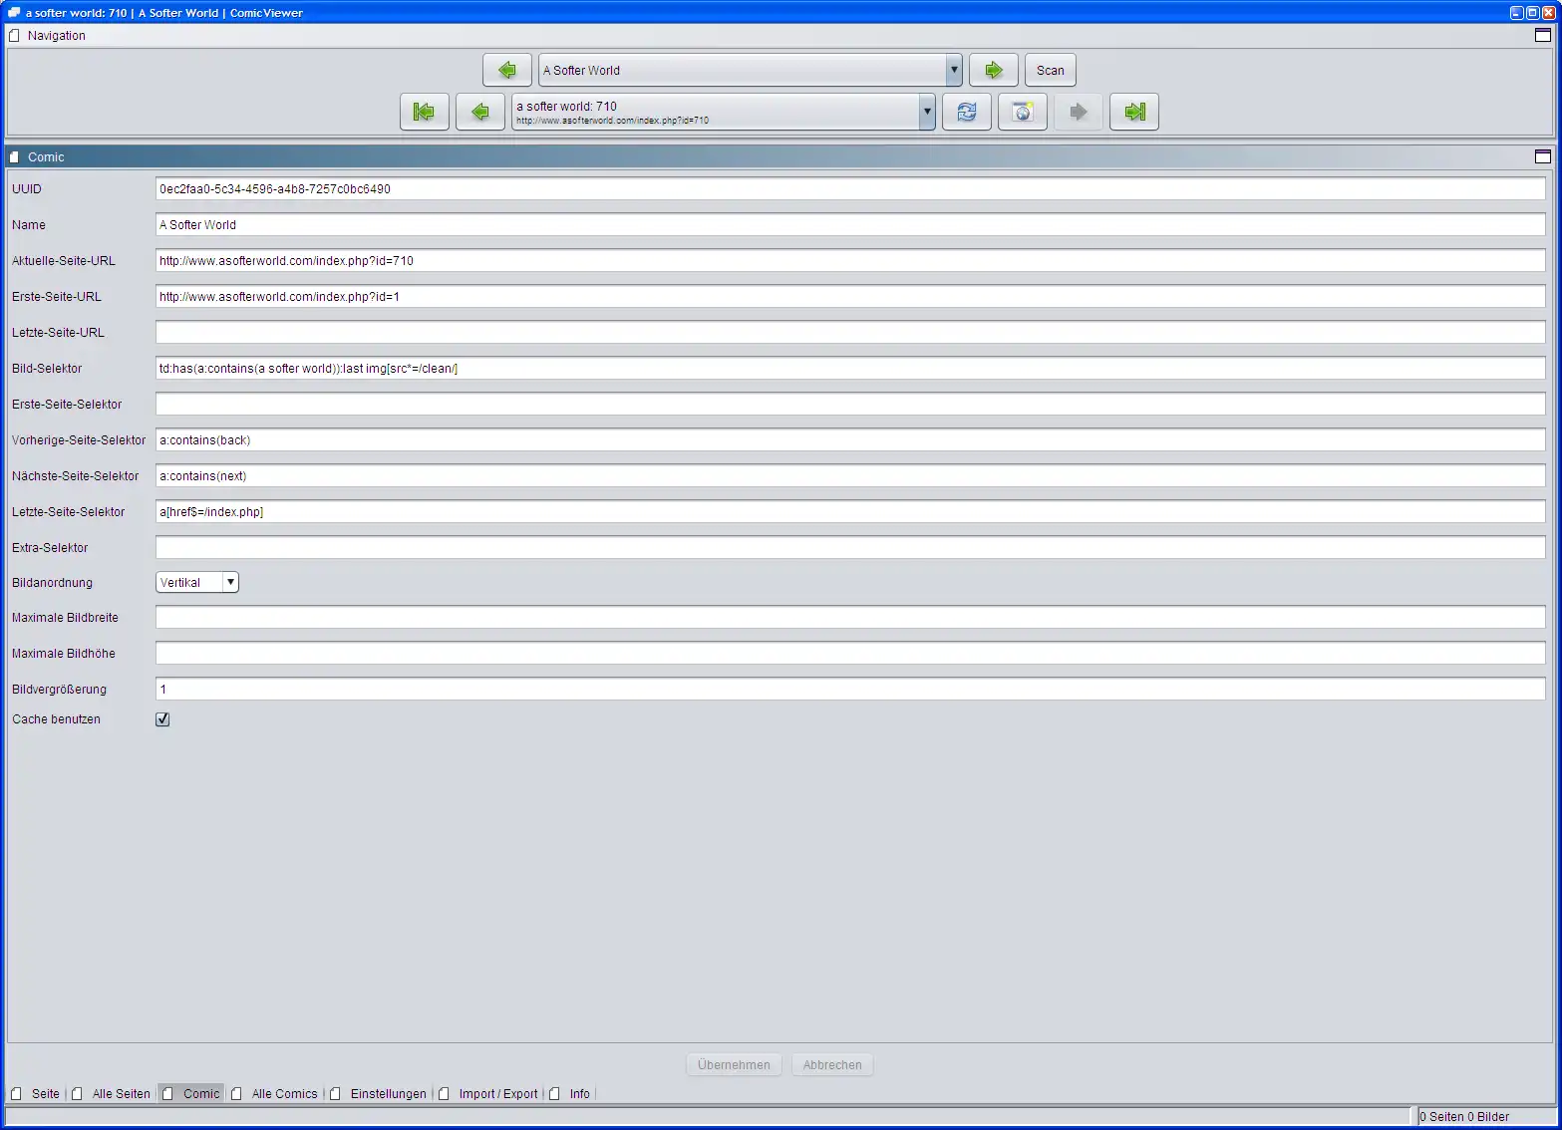Go back one page using the green arrow
Image resolution: width=1562 pixels, height=1130 pixels.
(480, 112)
